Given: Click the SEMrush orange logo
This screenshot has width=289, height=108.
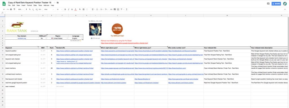Looking at the screenshot, I should pos(117,29).
